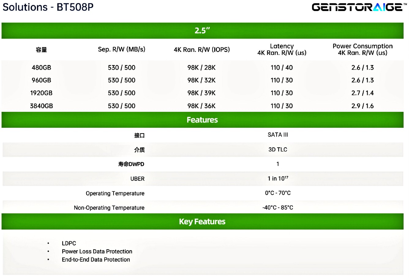The image size is (409, 278).
Task: Click the 530 / 500 value in the 480GB row
Action: tap(122, 68)
